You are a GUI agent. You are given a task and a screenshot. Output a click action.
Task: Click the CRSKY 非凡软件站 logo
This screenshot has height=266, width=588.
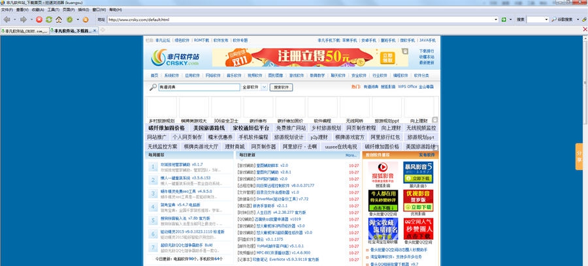pos(175,57)
